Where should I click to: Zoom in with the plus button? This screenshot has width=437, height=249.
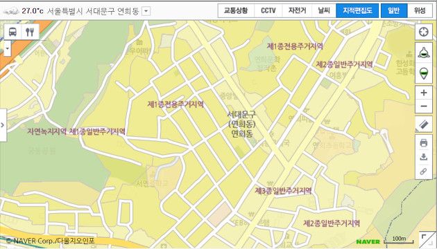[424, 93]
